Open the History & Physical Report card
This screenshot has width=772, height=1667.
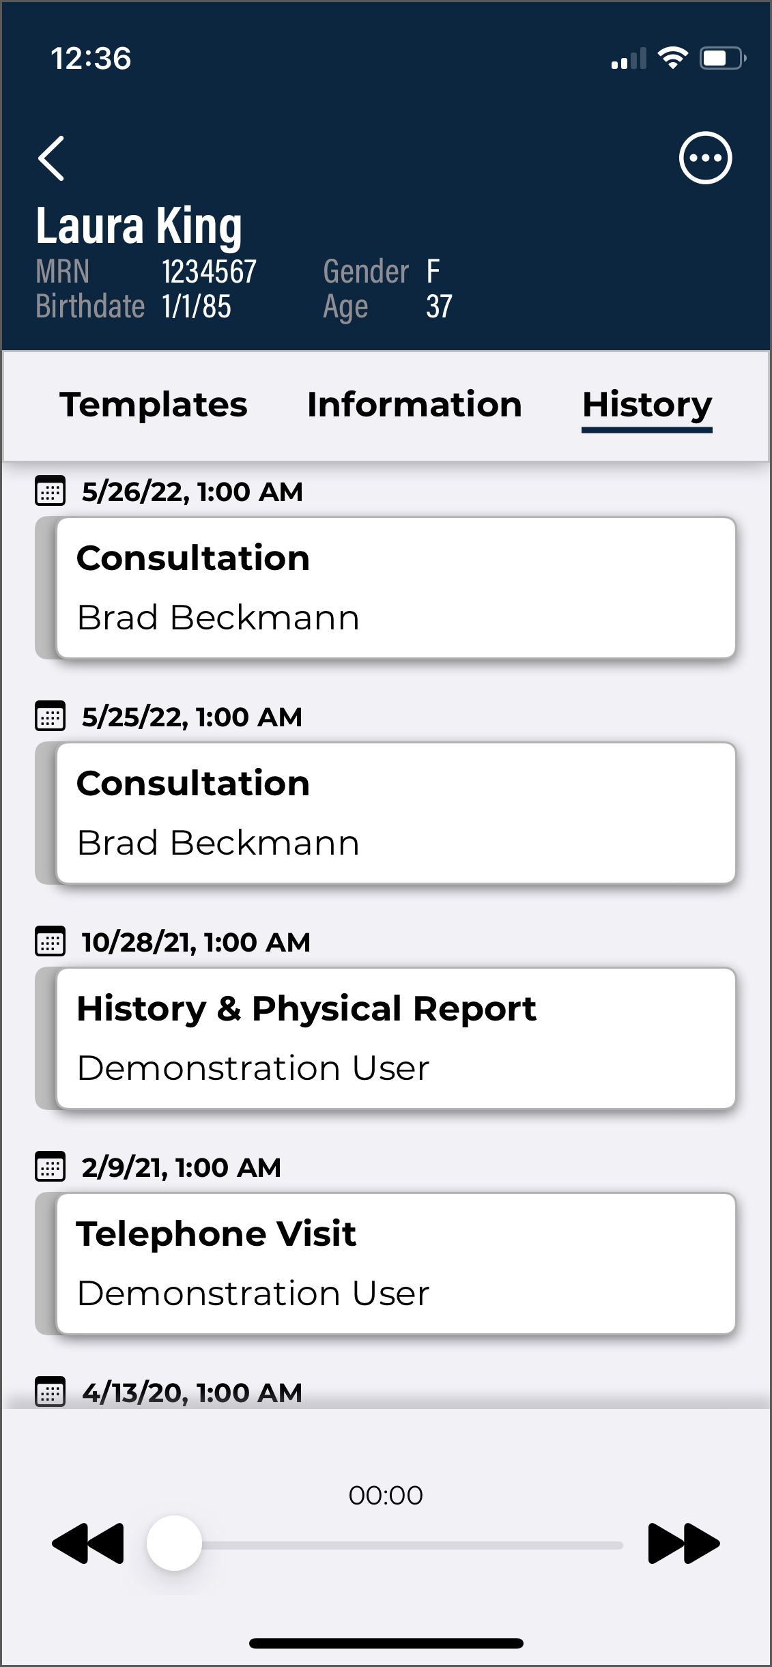[395, 1038]
